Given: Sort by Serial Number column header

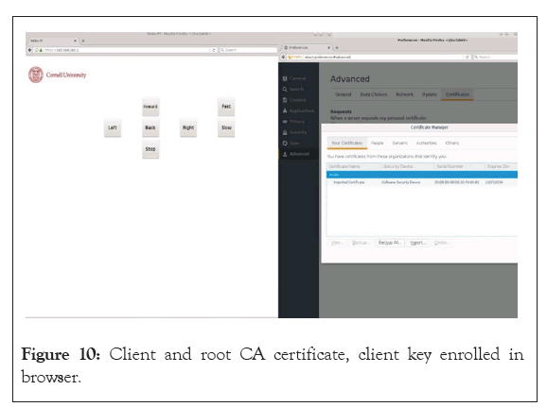Looking at the screenshot, I should tap(459, 166).
